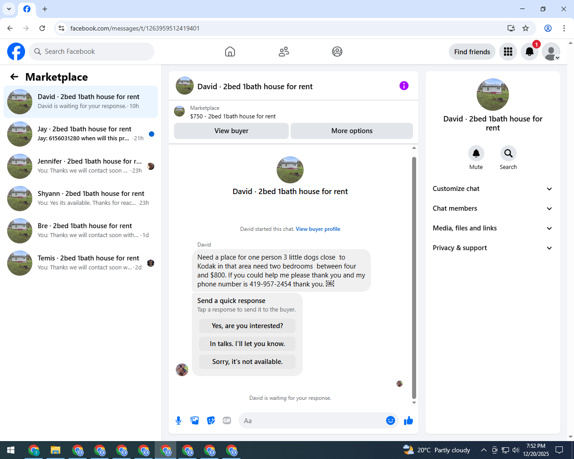The height and width of the screenshot is (459, 574).
Task: Send quick response 'In talks. I'll let you know.'
Action: (x=248, y=344)
